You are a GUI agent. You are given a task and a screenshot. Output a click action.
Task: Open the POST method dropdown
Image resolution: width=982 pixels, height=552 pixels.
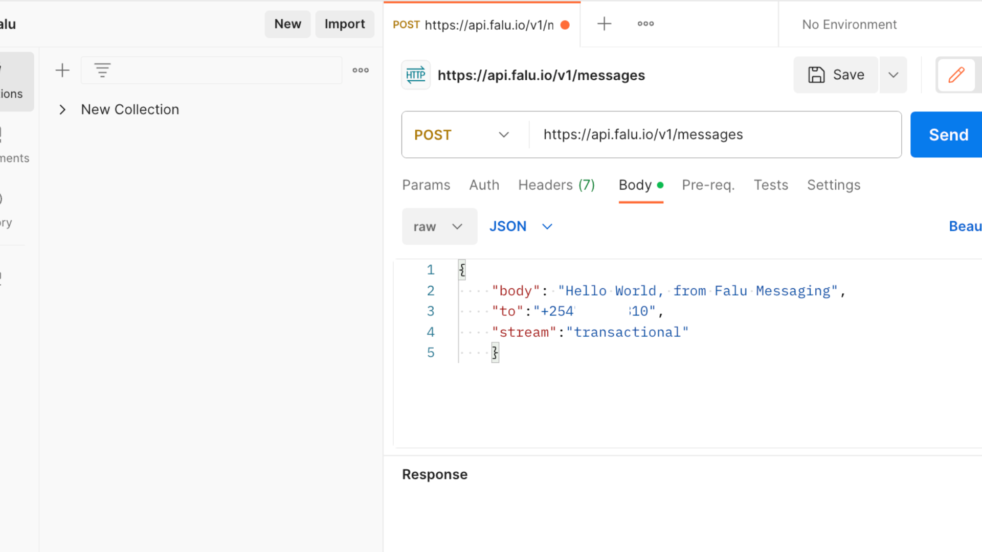(462, 135)
